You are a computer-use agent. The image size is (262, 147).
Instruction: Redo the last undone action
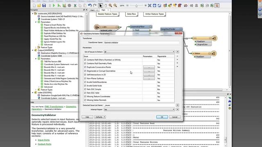[x=95, y=5]
